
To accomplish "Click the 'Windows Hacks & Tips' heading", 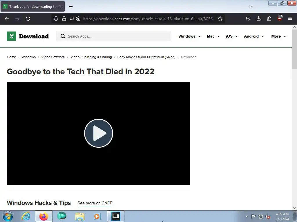I will click(x=39, y=203).
